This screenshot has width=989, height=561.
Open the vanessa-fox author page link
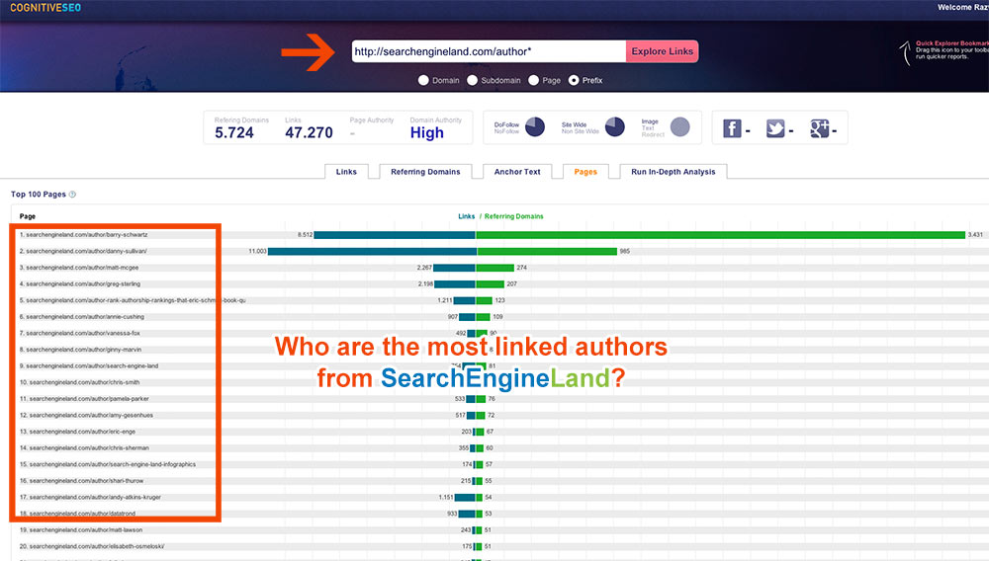(x=83, y=333)
